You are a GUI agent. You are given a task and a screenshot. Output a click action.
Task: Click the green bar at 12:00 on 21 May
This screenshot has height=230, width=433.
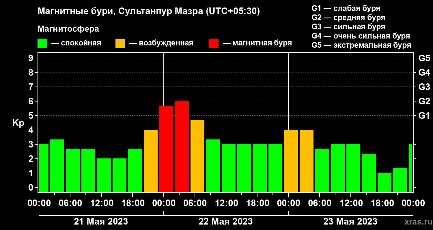click(104, 175)
